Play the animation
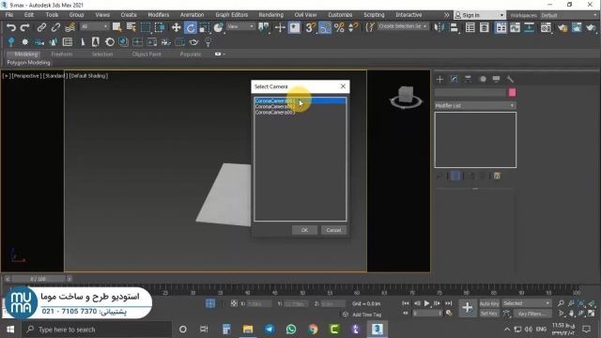The image size is (601, 338). pyautogui.click(x=426, y=303)
